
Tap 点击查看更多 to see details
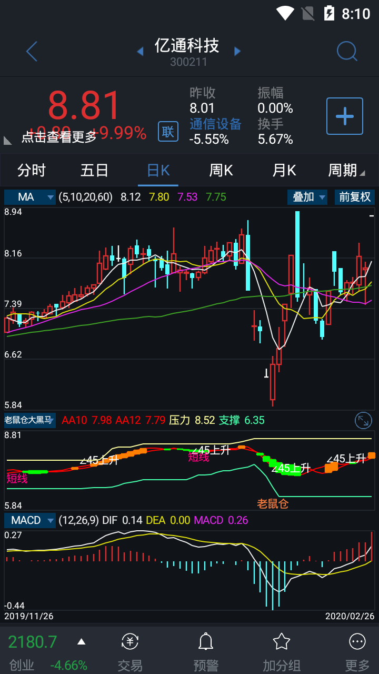(59, 137)
